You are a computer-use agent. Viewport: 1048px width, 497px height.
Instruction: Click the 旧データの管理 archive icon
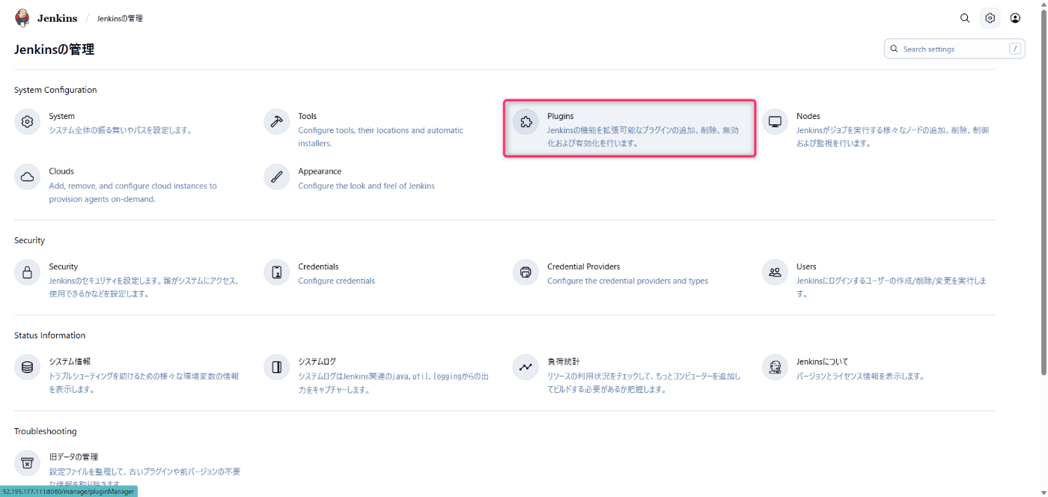click(x=27, y=463)
